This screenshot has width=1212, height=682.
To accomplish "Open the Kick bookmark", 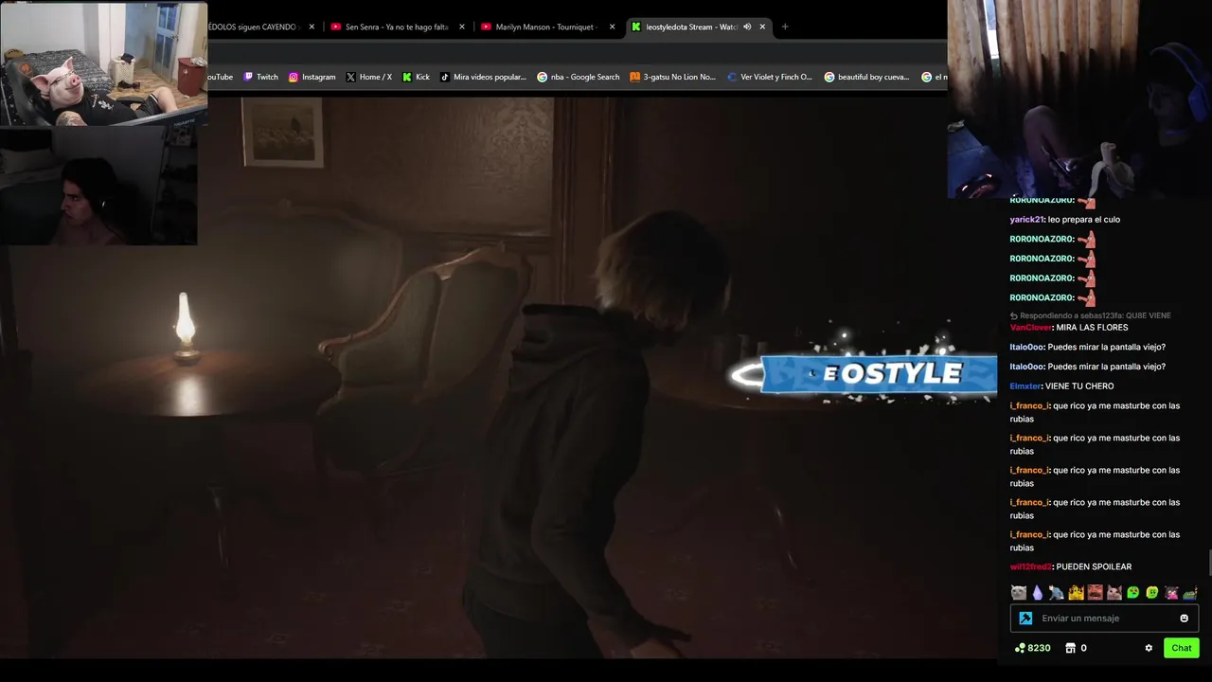I will pyautogui.click(x=416, y=77).
